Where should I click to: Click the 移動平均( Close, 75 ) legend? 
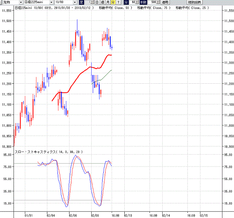pos(154,8)
